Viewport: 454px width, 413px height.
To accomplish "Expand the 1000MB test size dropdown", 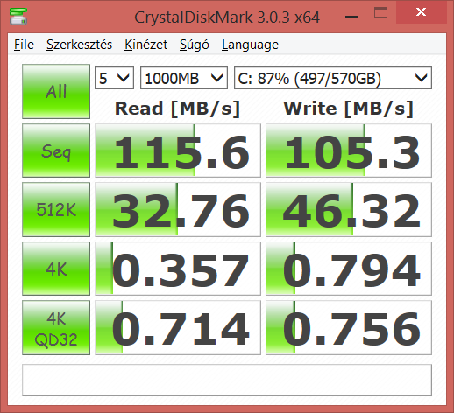I will pos(184,78).
